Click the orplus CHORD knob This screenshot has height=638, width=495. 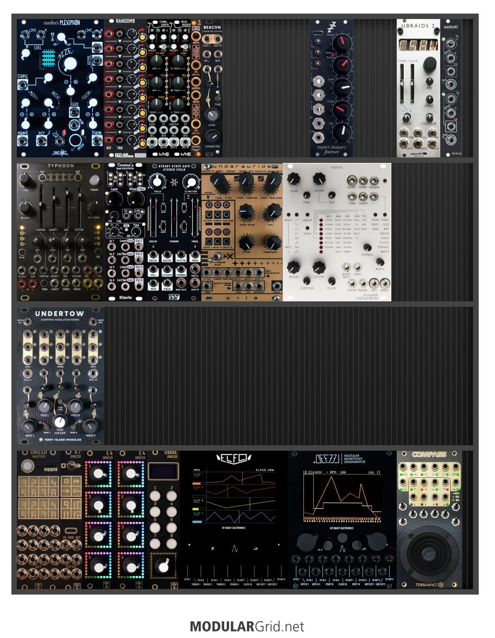(319, 179)
